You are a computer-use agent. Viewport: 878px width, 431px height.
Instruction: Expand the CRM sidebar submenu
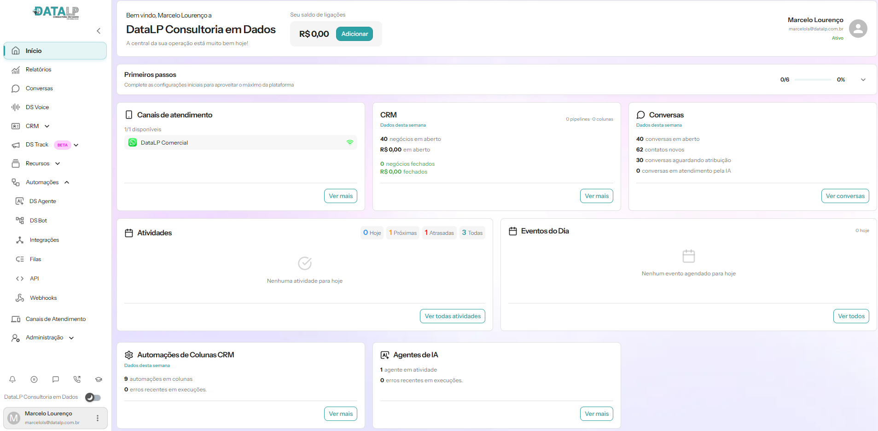coord(47,126)
